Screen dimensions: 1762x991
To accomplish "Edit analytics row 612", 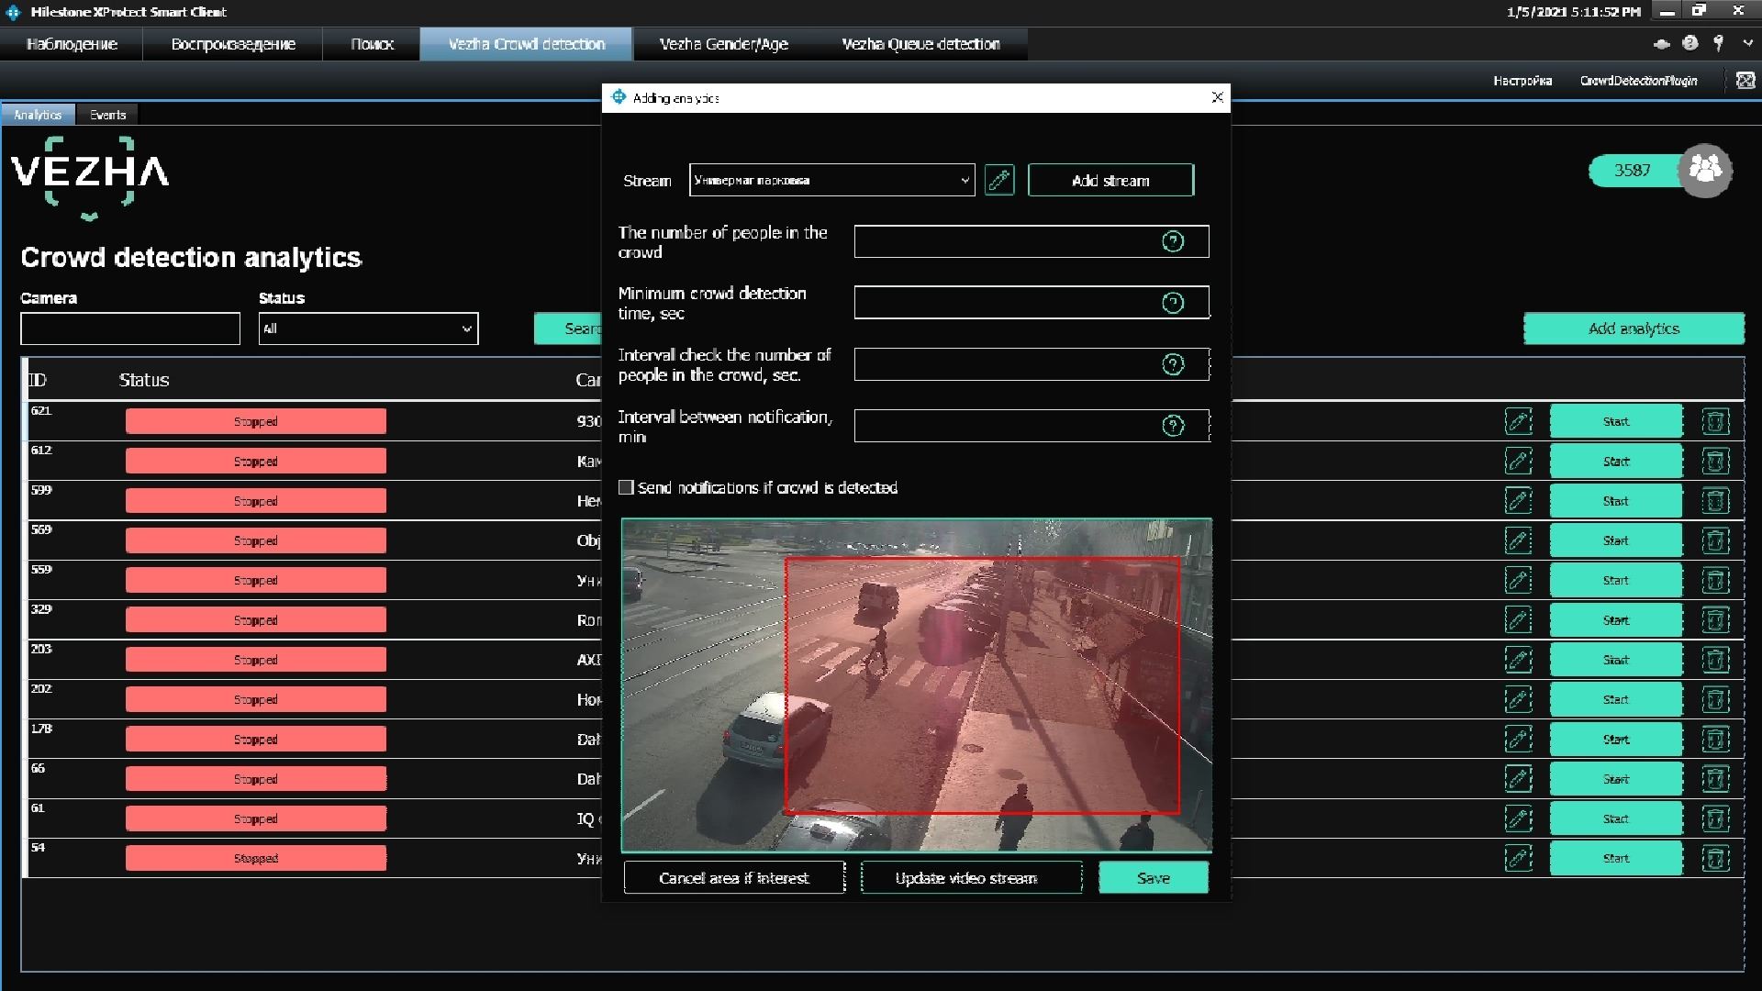I will pos(1519,461).
